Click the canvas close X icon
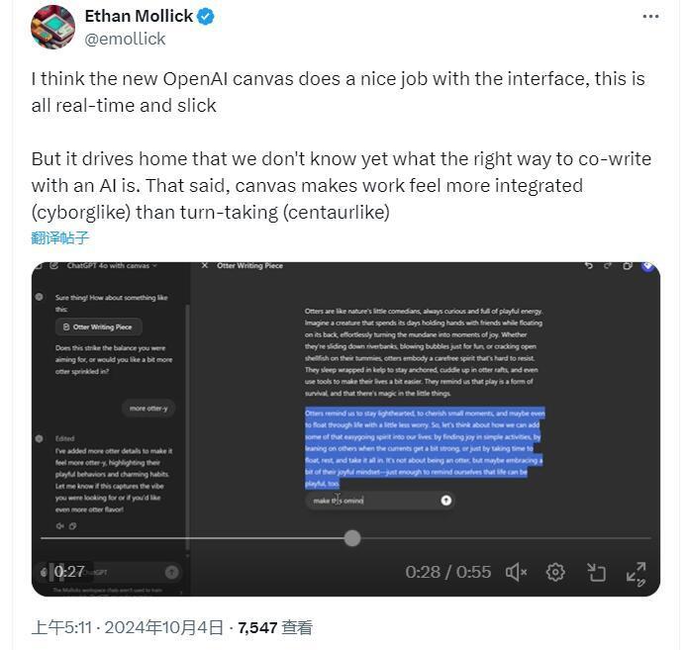686x650 pixels. 205,265
